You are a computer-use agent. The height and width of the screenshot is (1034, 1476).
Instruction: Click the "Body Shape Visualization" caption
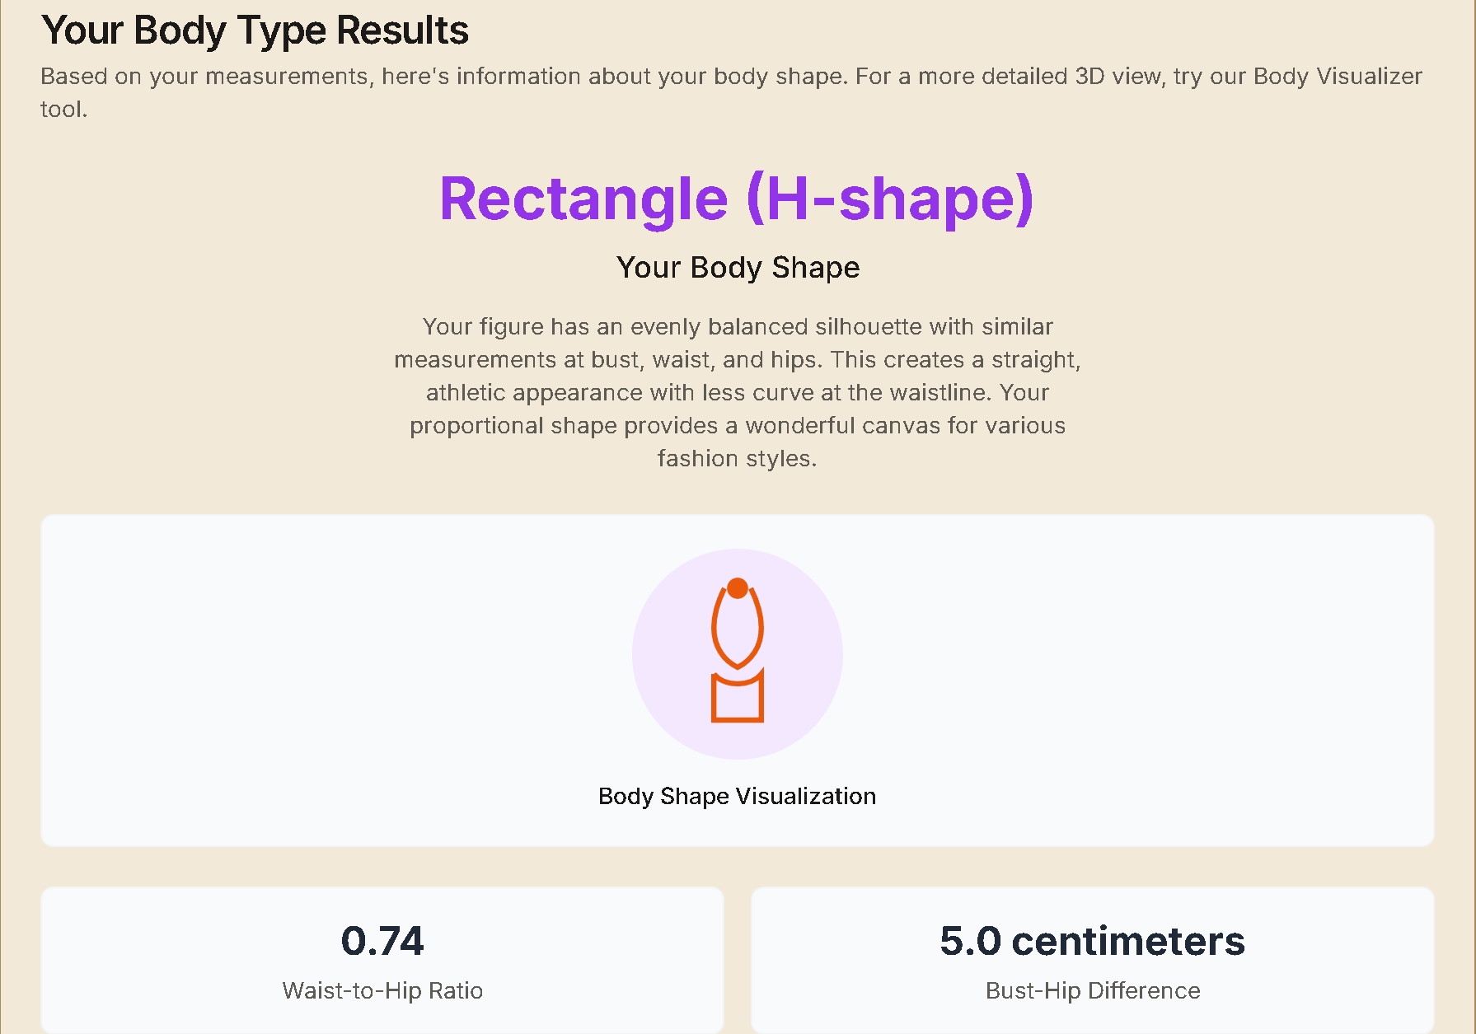[737, 796]
